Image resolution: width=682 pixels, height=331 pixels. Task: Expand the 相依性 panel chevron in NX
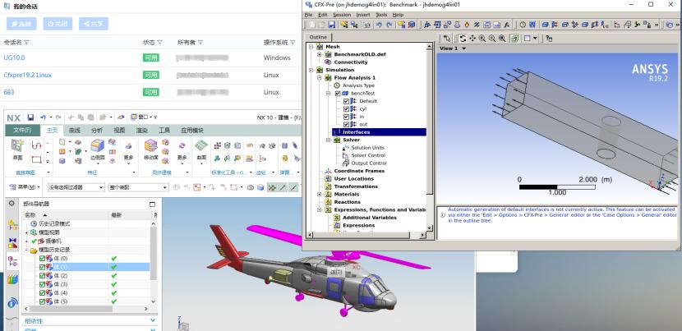(153, 320)
